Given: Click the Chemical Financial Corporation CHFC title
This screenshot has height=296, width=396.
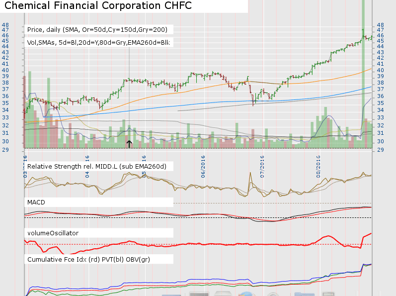Looking at the screenshot, I should tap(98, 5).
